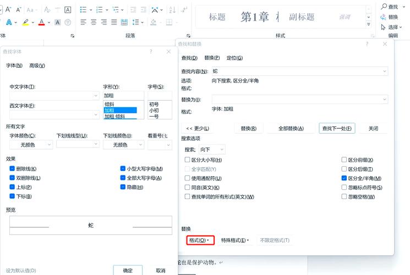This screenshot has width=410, height=275.
Task: Toggle the 双删除线(L) checkbox
Action: 12,178
